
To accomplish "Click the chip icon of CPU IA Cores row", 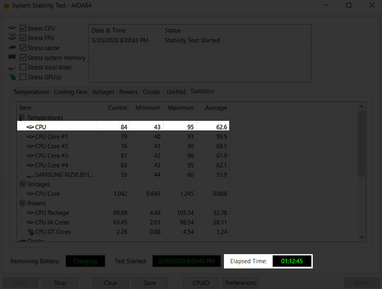I will [x=30, y=222].
